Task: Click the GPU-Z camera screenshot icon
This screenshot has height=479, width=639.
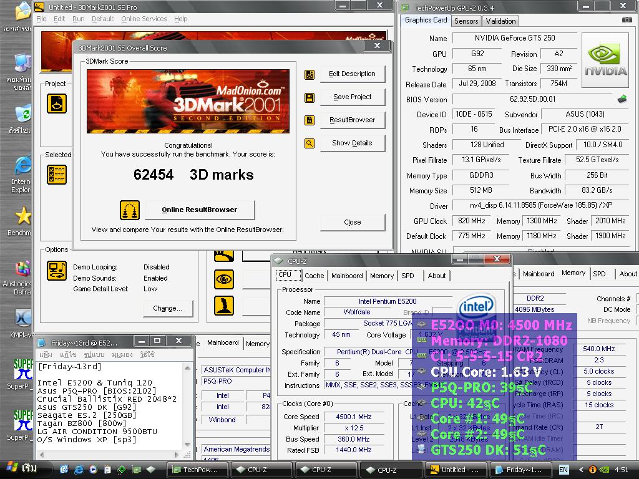Action: [x=627, y=19]
